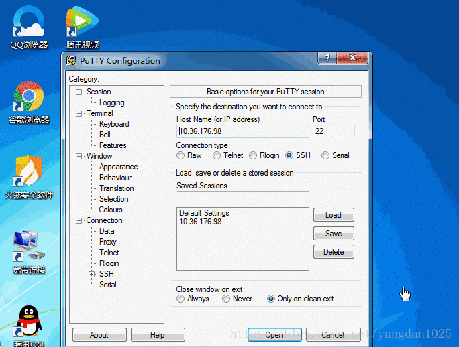The width and height of the screenshot is (459, 347).
Task: Collapse the Window tree node
Action: [79, 156]
